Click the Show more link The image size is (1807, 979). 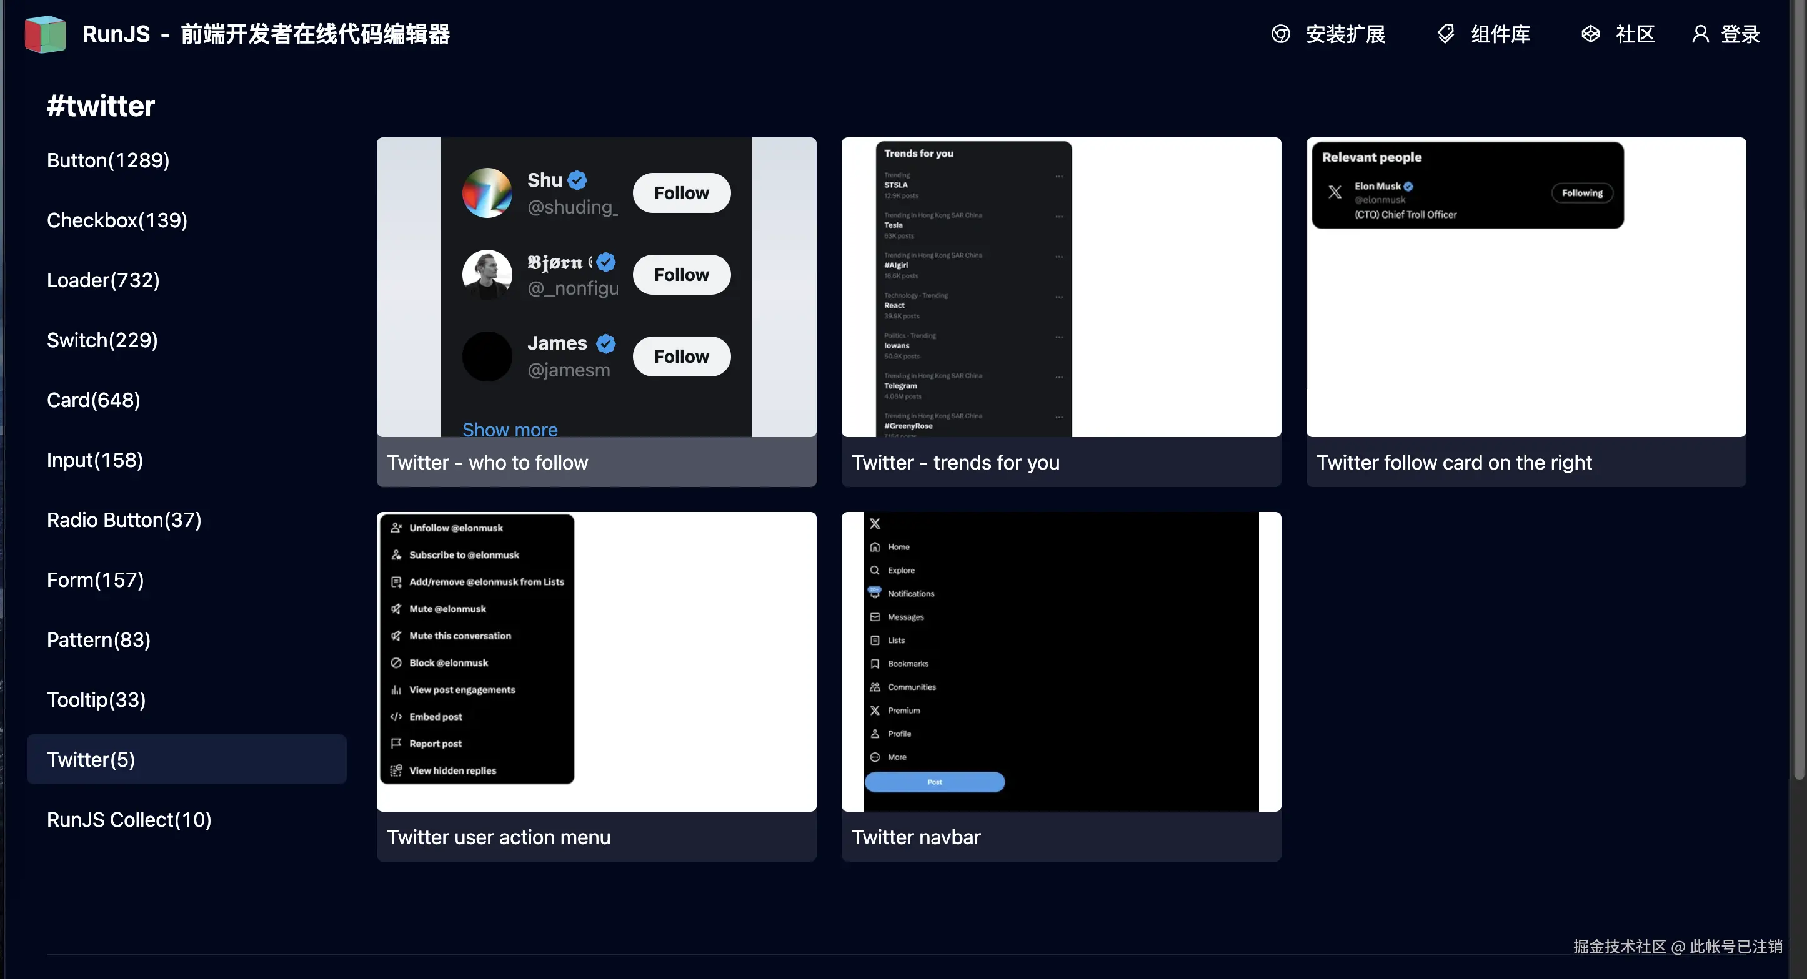click(x=510, y=428)
